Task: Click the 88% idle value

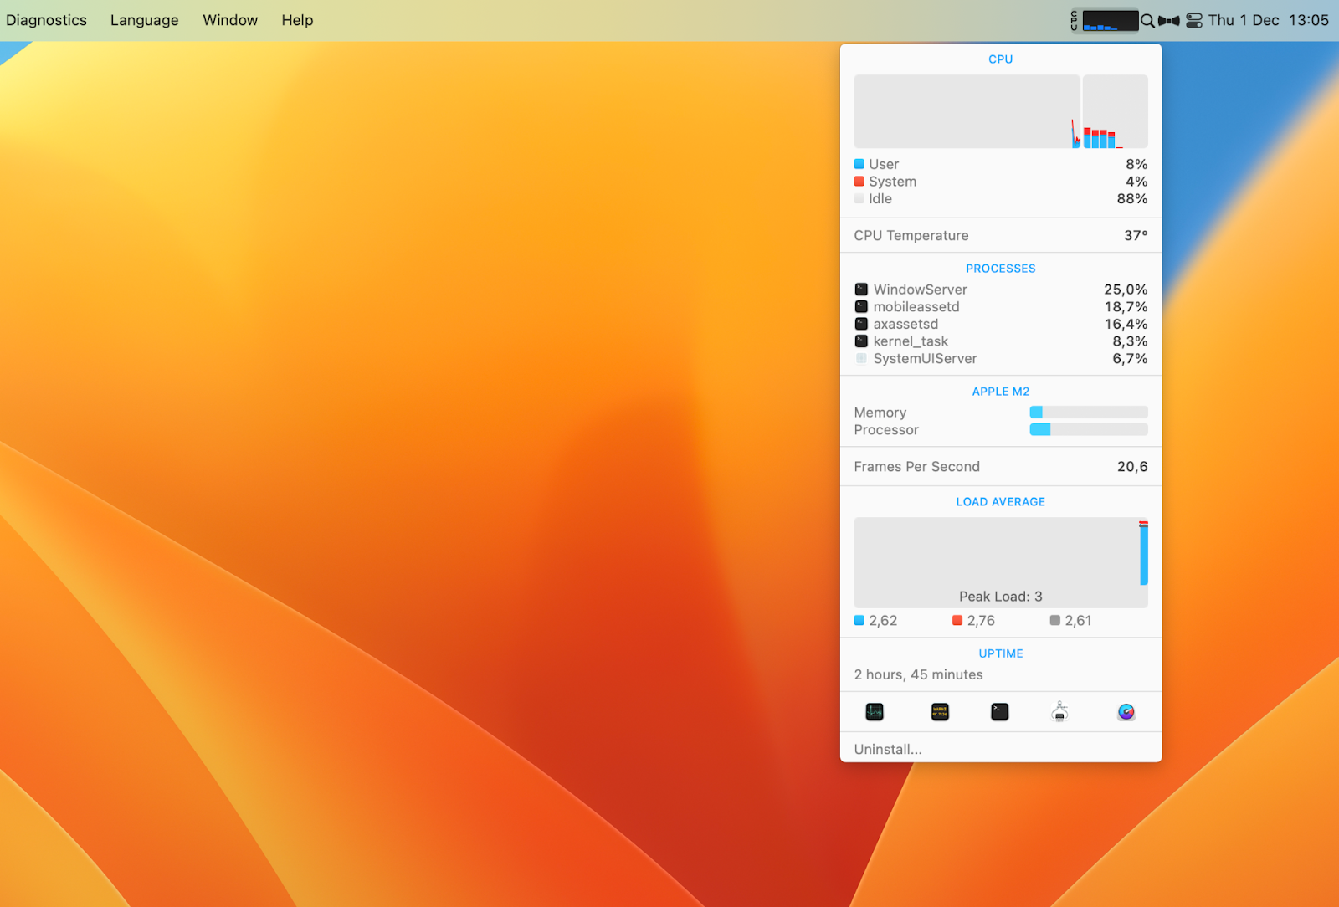Action: pyautogui.click(x=1132, y=198)
